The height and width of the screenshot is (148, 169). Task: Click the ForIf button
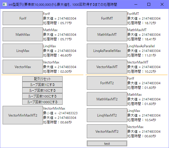click(23, 18)
